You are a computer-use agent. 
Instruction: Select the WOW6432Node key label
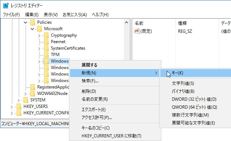click(x=52, y=94)
